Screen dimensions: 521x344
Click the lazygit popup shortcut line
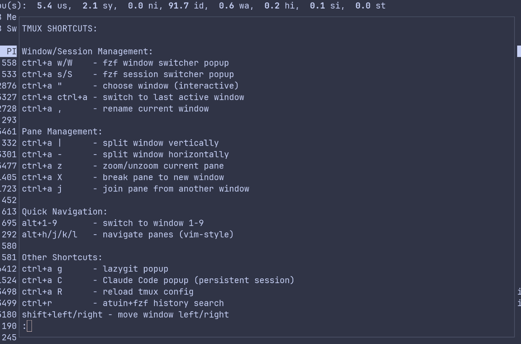click(95, 269)
